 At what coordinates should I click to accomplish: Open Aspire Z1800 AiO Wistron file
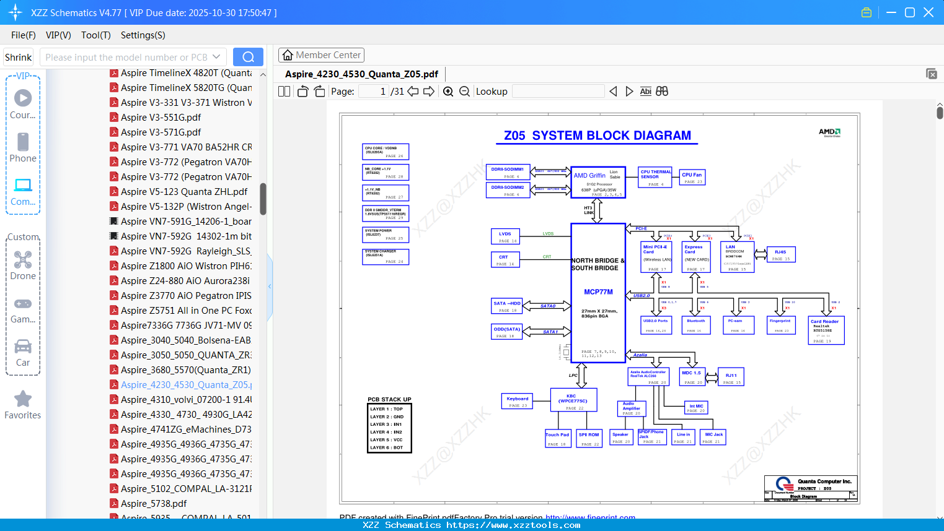coord(181,266)
